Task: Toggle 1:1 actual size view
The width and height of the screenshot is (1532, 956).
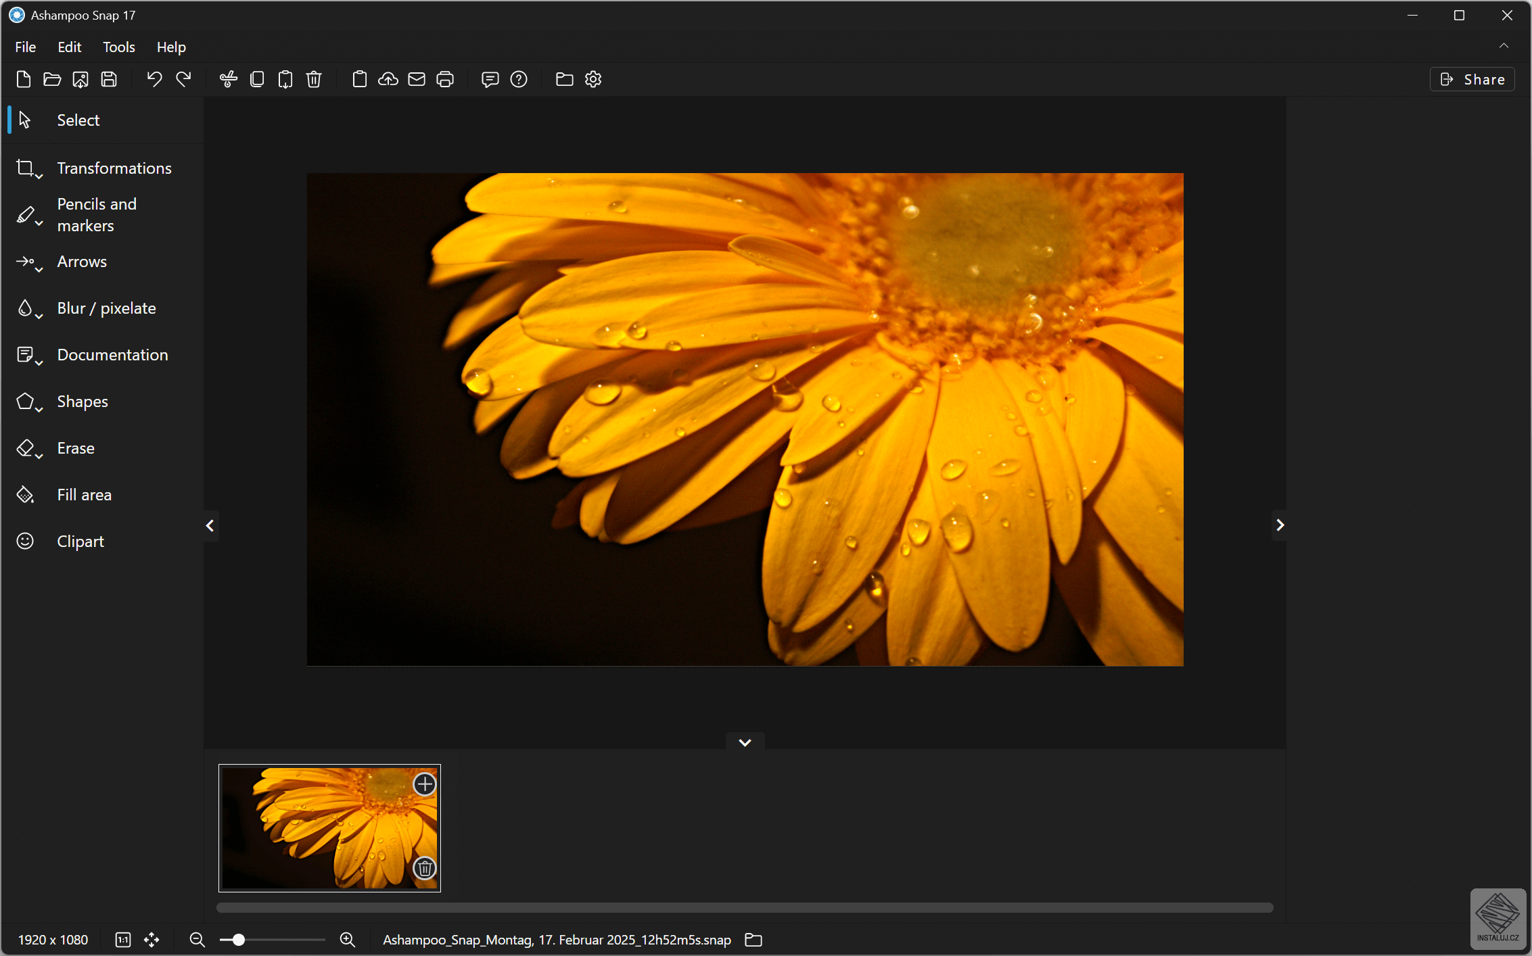Action: [123, 940]
